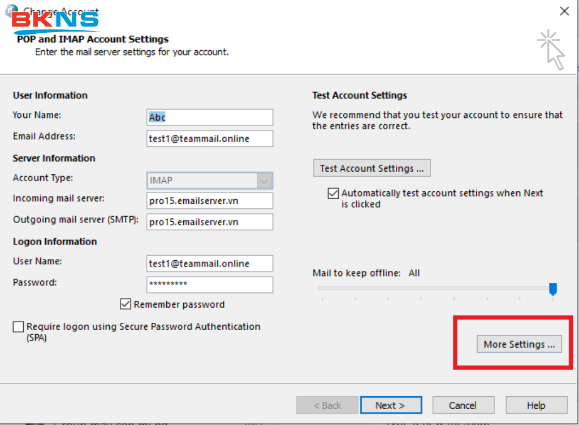Screen dimensions: 579x425
Task: Open the Account Type dropdown
Action: pyautogui.click(x=263, y=181)
